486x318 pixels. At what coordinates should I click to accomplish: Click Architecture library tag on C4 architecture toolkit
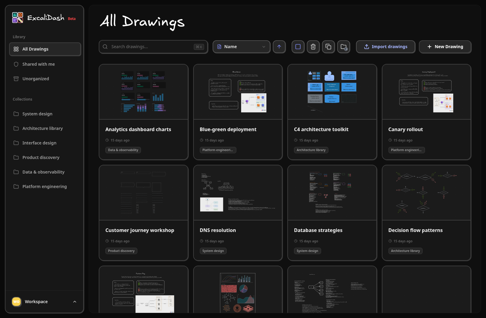311,150
